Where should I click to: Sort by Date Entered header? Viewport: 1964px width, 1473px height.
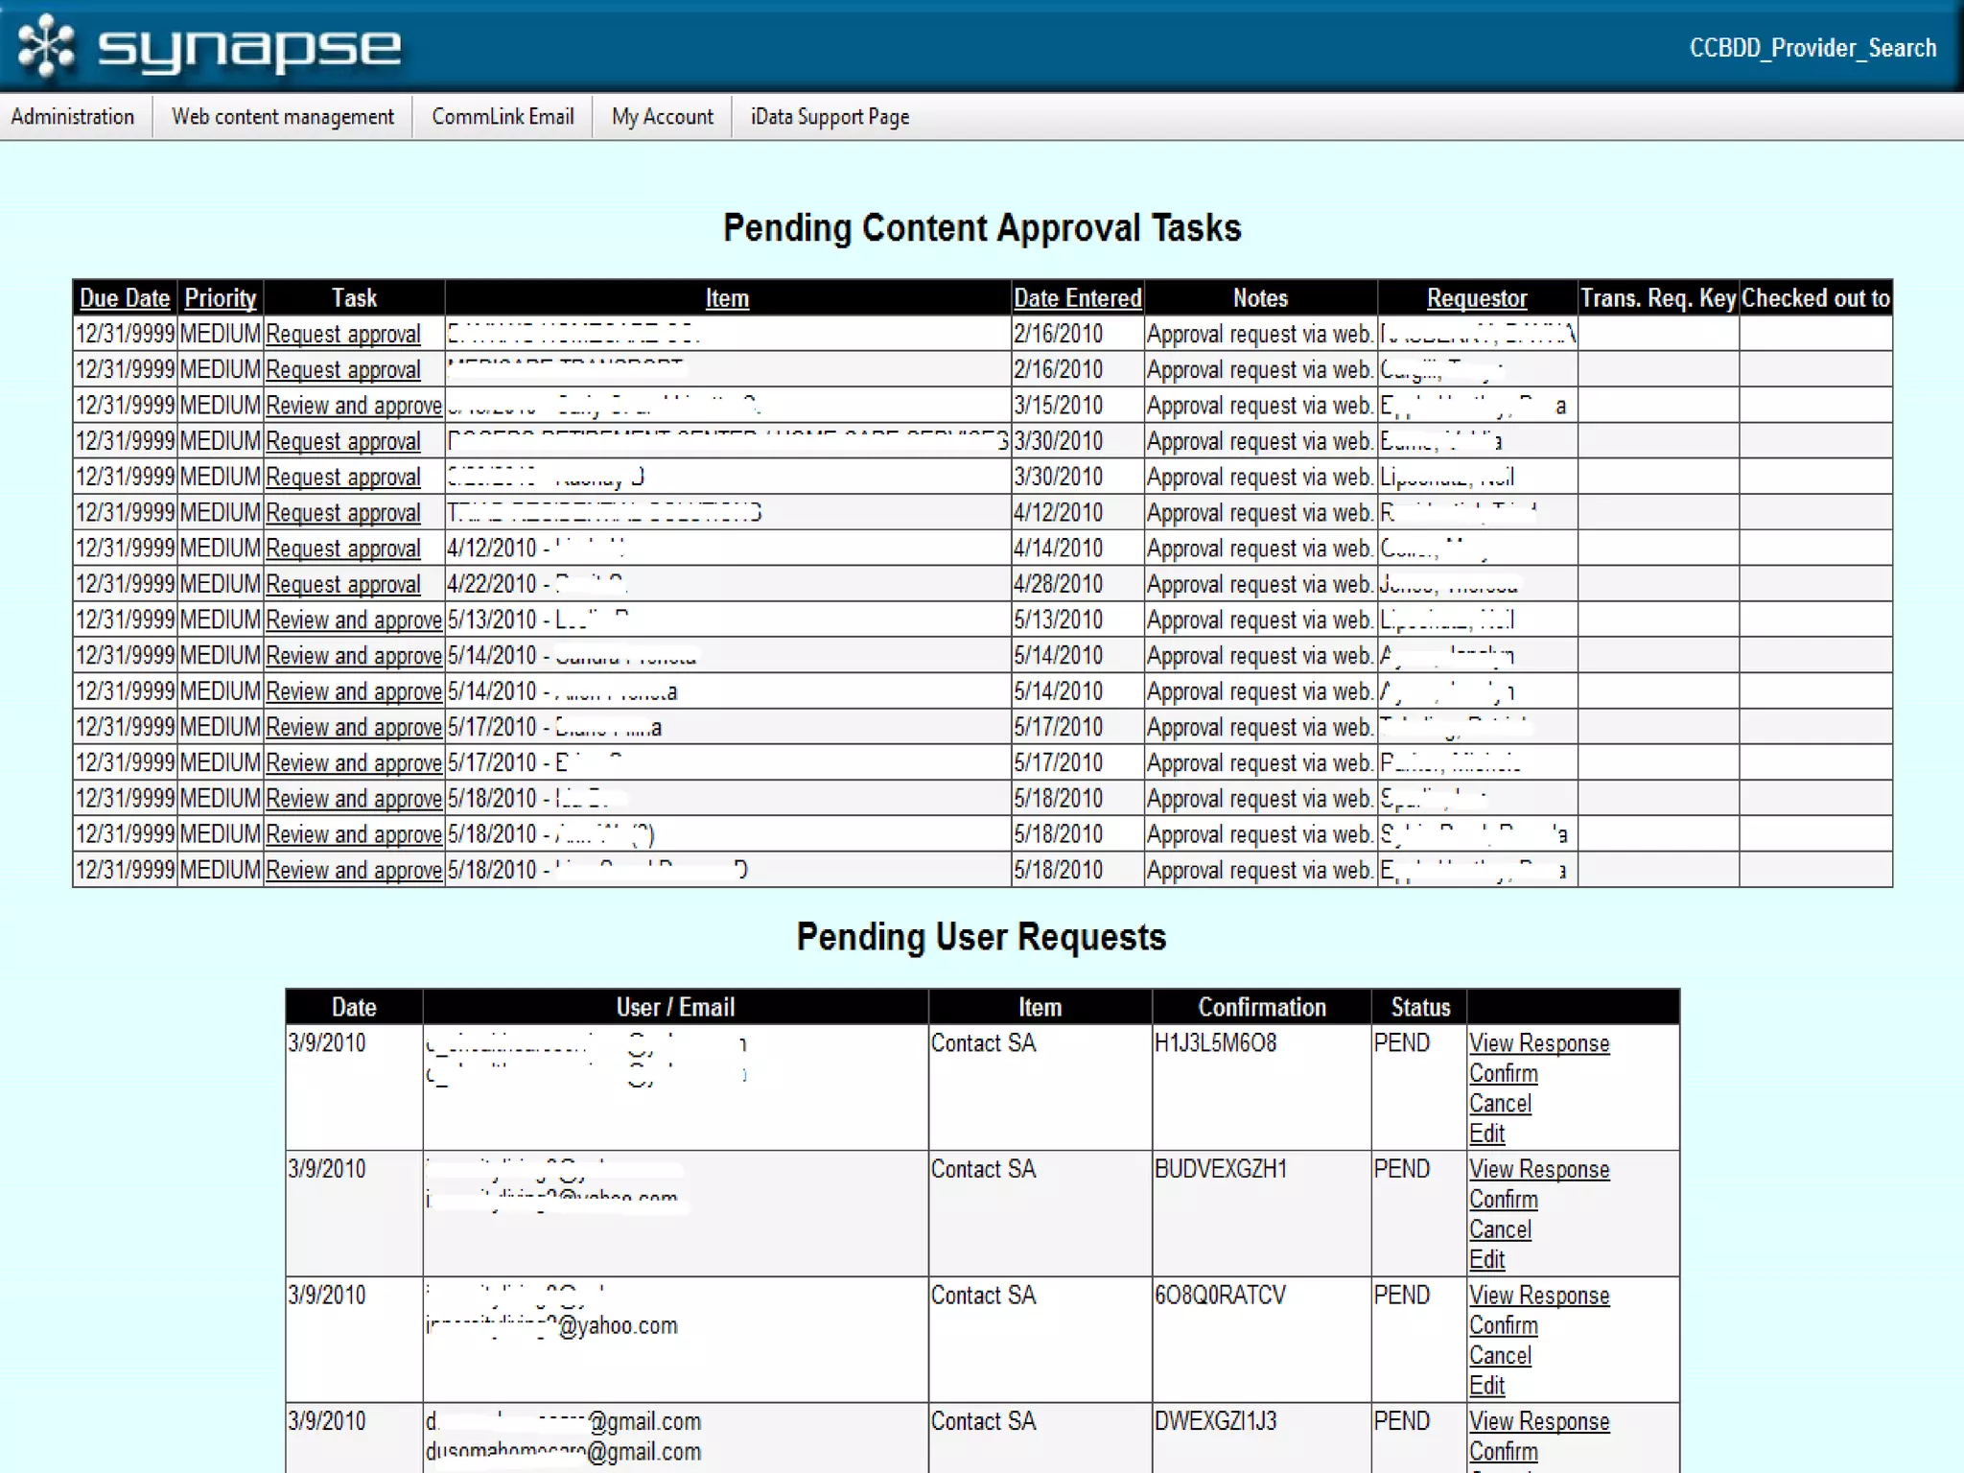coord(1077,298)
